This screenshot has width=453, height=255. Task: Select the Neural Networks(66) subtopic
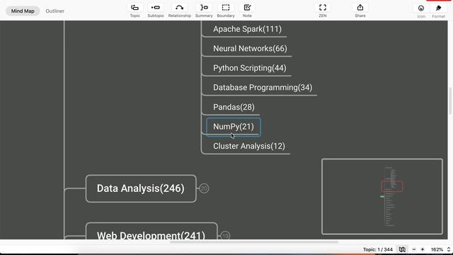tap(250, 48)
